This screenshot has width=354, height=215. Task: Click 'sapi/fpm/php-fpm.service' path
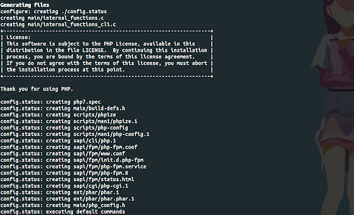(x=110, y=166)
